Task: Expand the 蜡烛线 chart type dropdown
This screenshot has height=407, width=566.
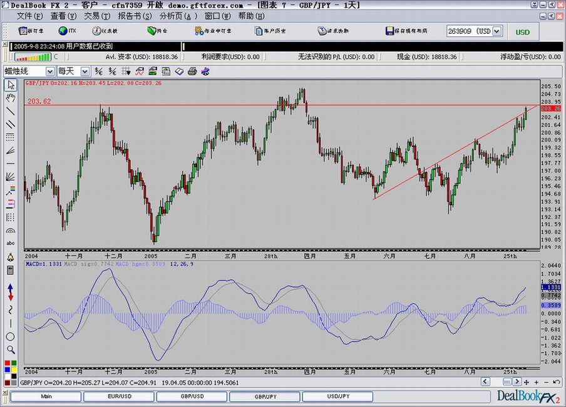Action: coord(50,71)
